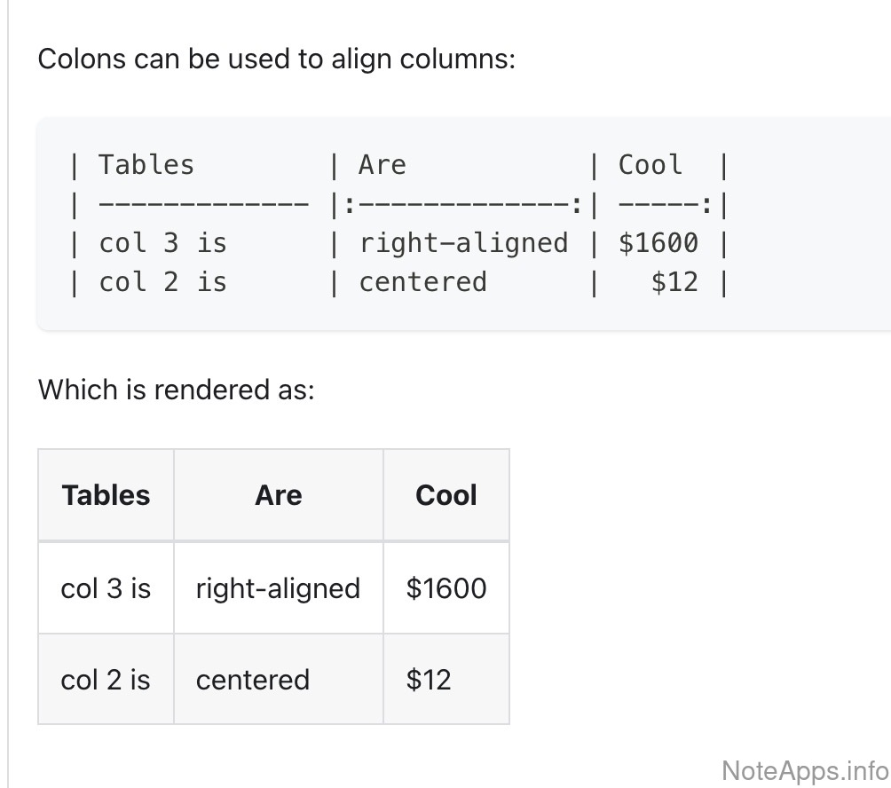This screenshot has width=891, height=788.
Task: Click "Are" in the code block
Action: click(x=382, y=165)
